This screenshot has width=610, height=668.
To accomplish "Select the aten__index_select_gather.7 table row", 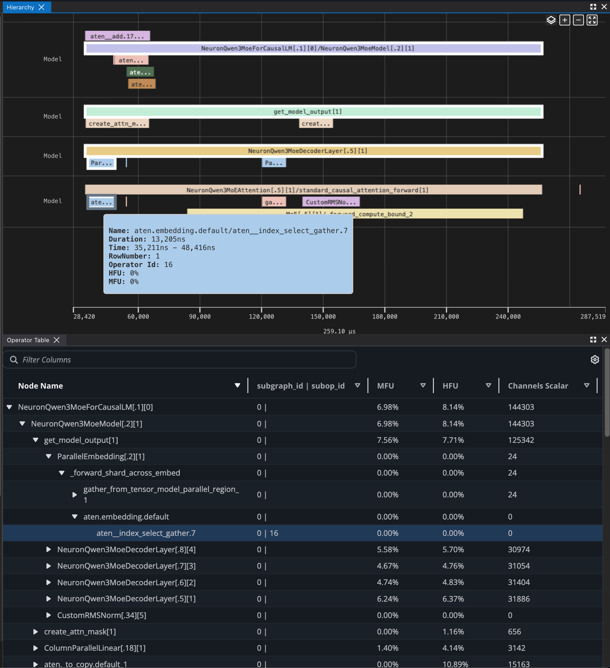I will [146, 533].
